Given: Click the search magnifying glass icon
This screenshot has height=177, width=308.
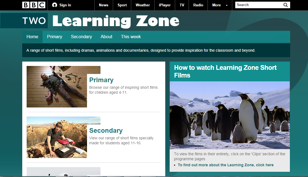Looking at the screenshot, I should click(285, 5).
